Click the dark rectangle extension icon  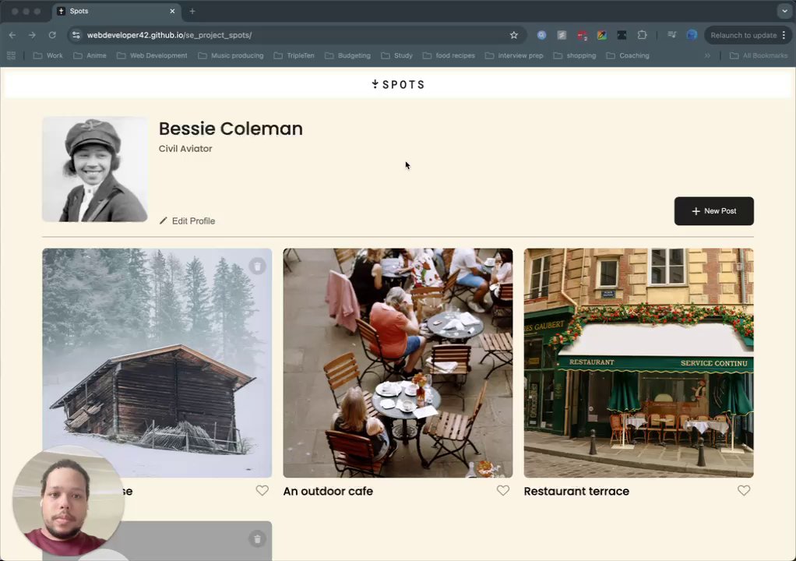622,35
